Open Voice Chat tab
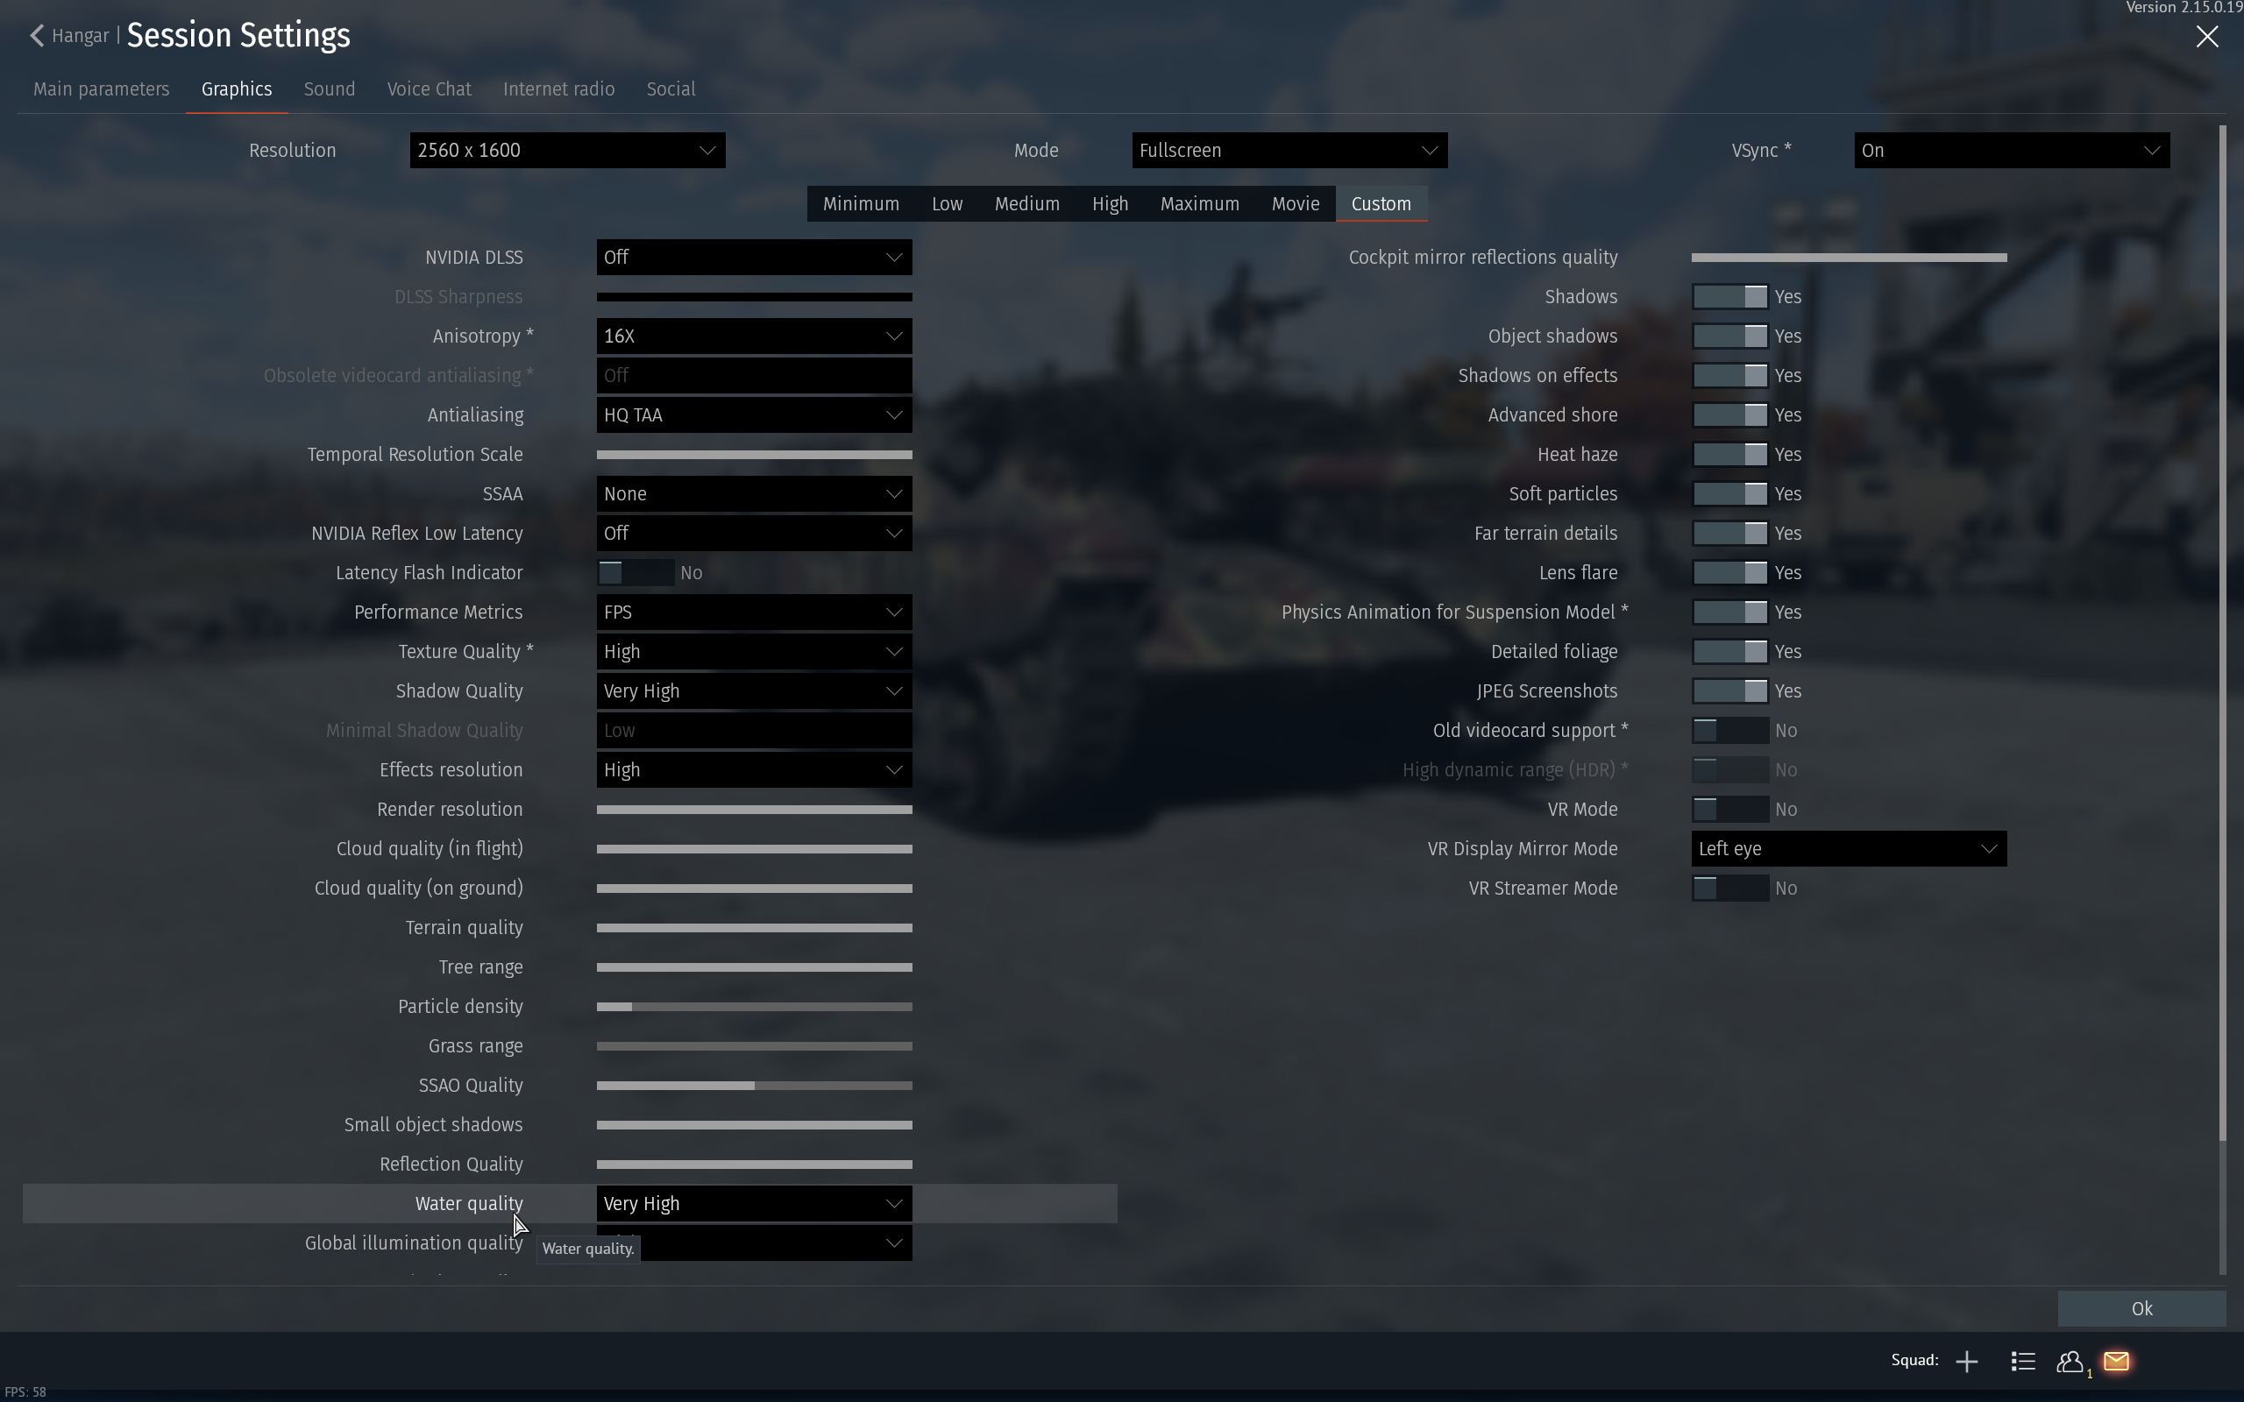Viewport: 2244px width, 1402px height. point(430,89)
